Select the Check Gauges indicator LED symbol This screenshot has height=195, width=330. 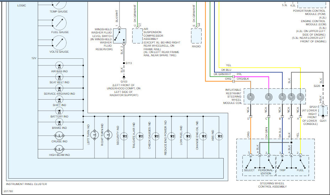point(156,136)
